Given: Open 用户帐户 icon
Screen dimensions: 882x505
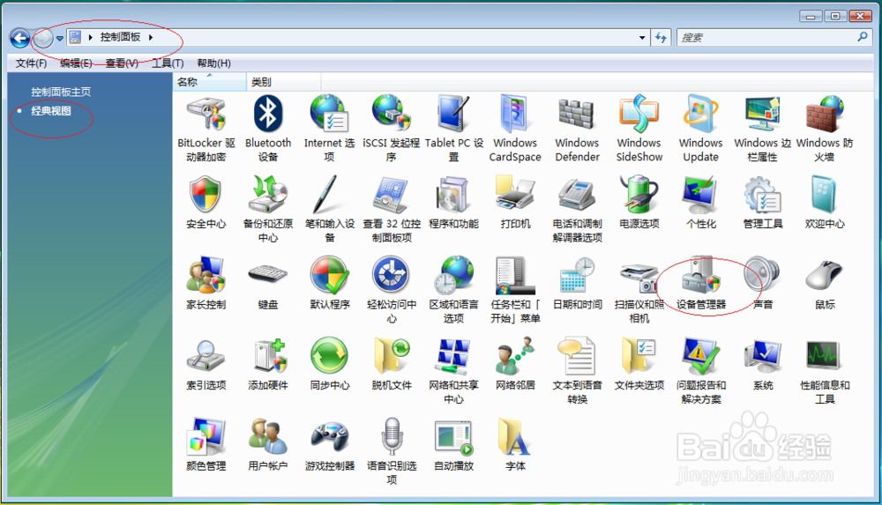Looking at the screenshot, I should point(268,436).
